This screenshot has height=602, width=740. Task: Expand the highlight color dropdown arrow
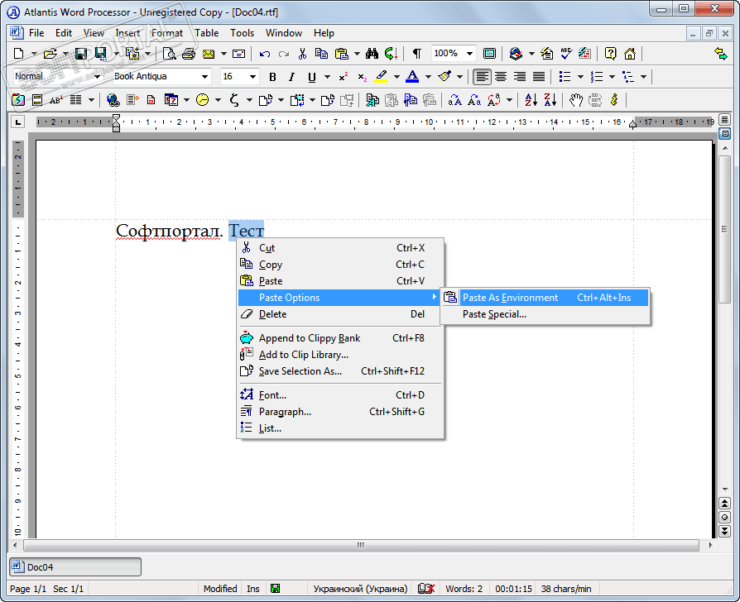point(396,77)
